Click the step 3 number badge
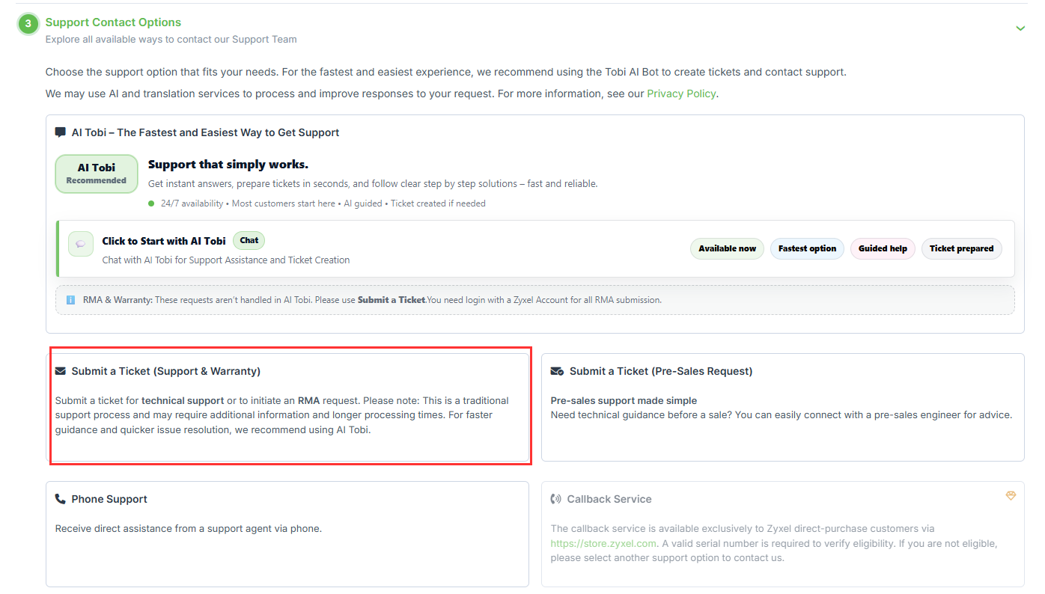 pos(28,24)
